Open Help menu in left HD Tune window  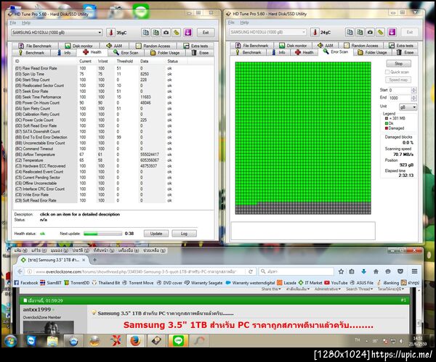[x=26, y=22]
